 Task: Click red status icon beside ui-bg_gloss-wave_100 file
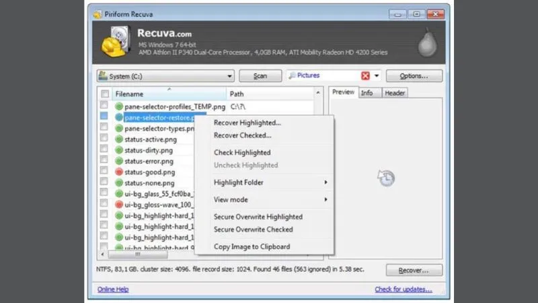[119, 205]
